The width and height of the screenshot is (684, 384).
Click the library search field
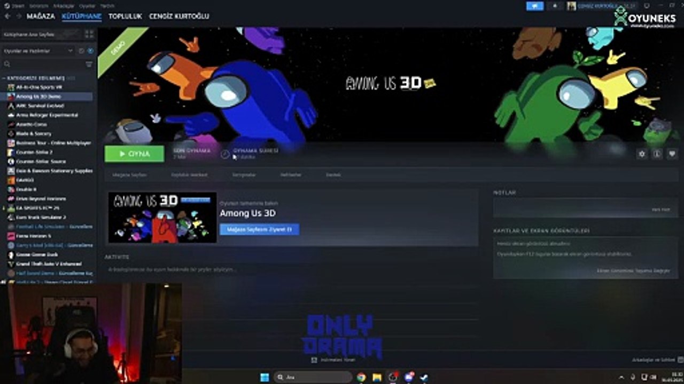(x=43, y=64)
